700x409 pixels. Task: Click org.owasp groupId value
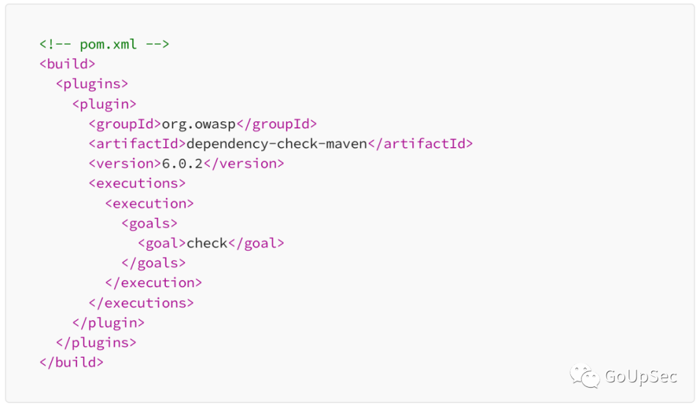tap(199, 124)
